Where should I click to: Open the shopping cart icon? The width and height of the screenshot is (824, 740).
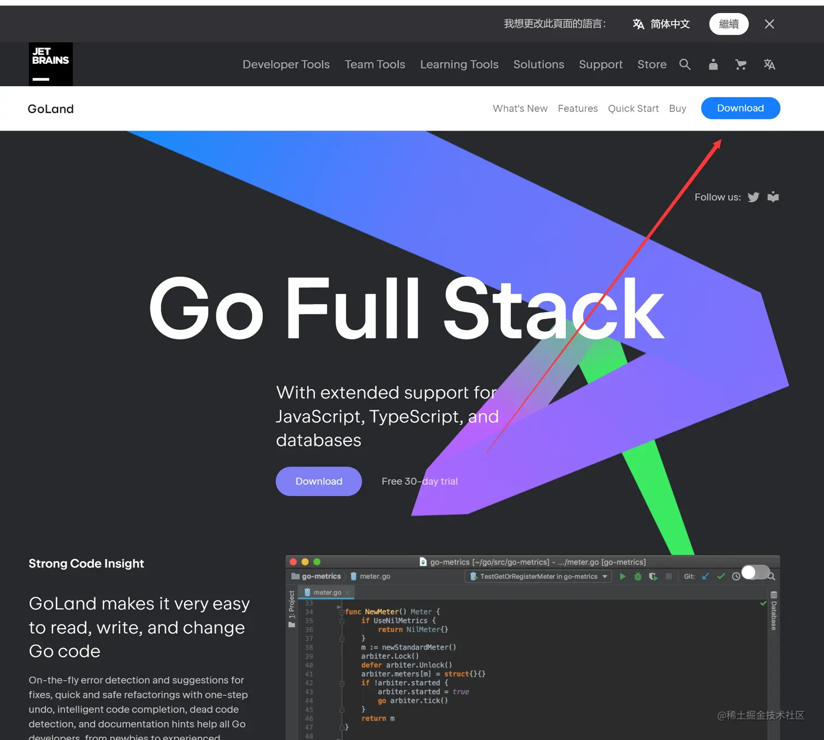[x=741, y=64]
